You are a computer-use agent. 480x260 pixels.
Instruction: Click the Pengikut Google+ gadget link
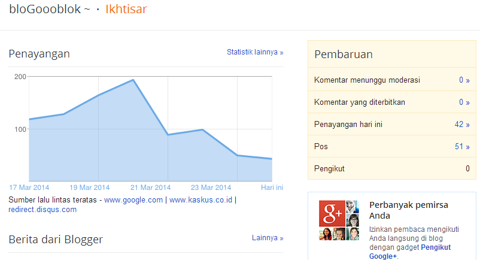pos(410,252)
